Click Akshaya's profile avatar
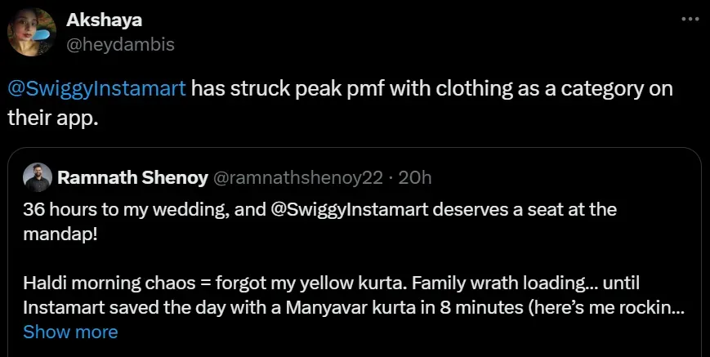 coord(32,34)
